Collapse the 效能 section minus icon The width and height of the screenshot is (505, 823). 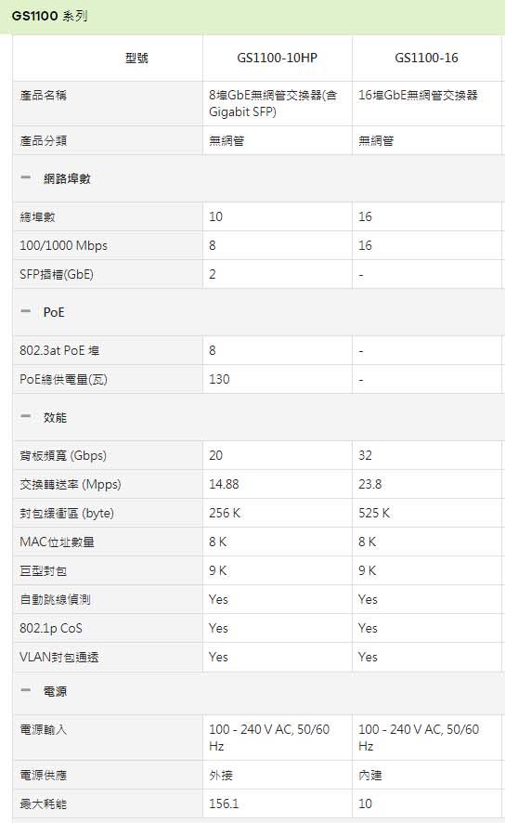pos(26,417)
